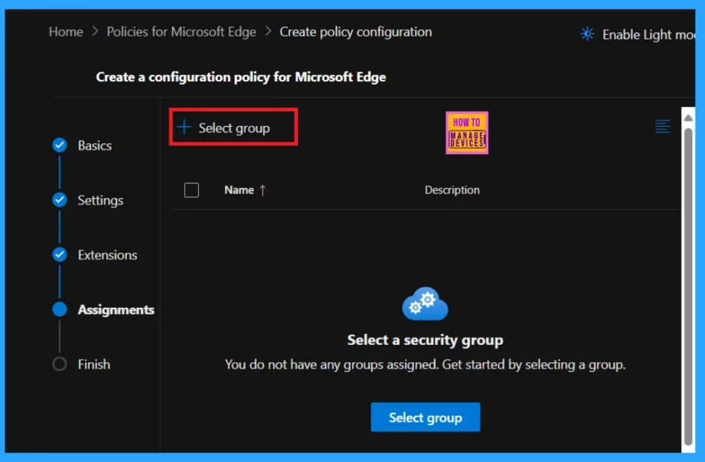Click the blue Select group button
This screenshot has height=462, width=705.
click(x=425, y=417)
